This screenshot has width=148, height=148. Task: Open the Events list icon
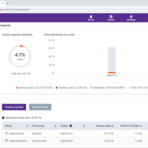111,17
